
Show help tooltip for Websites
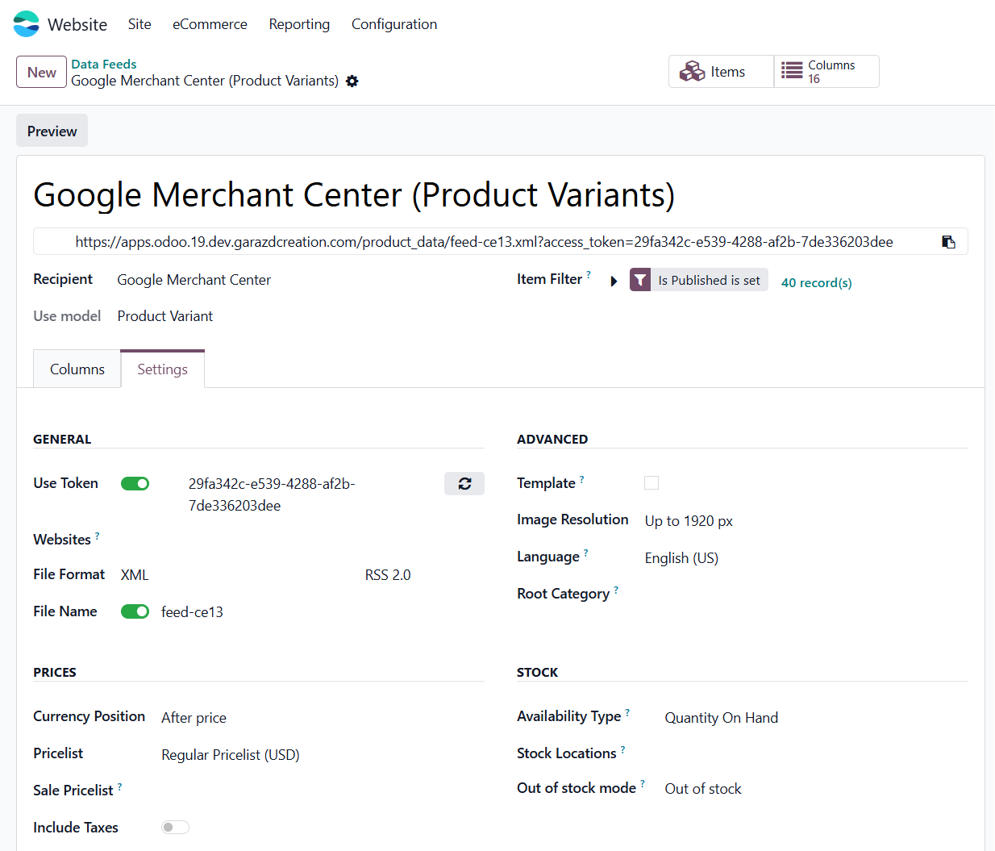98,536
